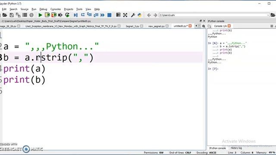The width and height of the screenshot is (276, 155).
Task: Click the a = ",,,Python..." line
Action: click(51, 46)
